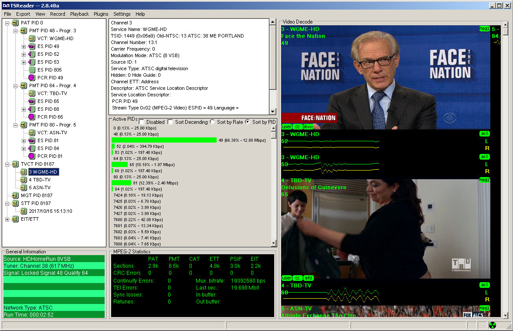The width and height of the screenshot is (513, 331).
Task: Click the channel info scroll down arrow
Action: click(273, 111)
